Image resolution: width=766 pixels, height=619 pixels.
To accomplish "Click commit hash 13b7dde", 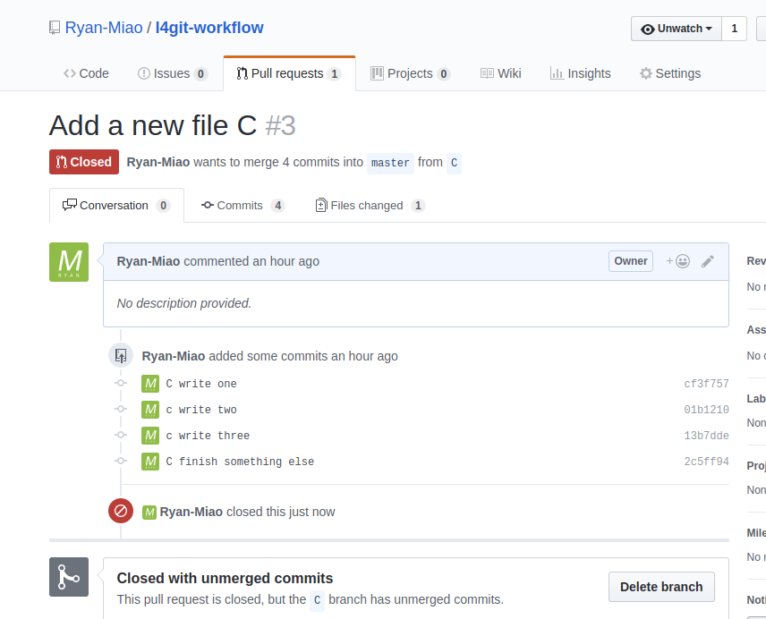I will tap(706, 436).
